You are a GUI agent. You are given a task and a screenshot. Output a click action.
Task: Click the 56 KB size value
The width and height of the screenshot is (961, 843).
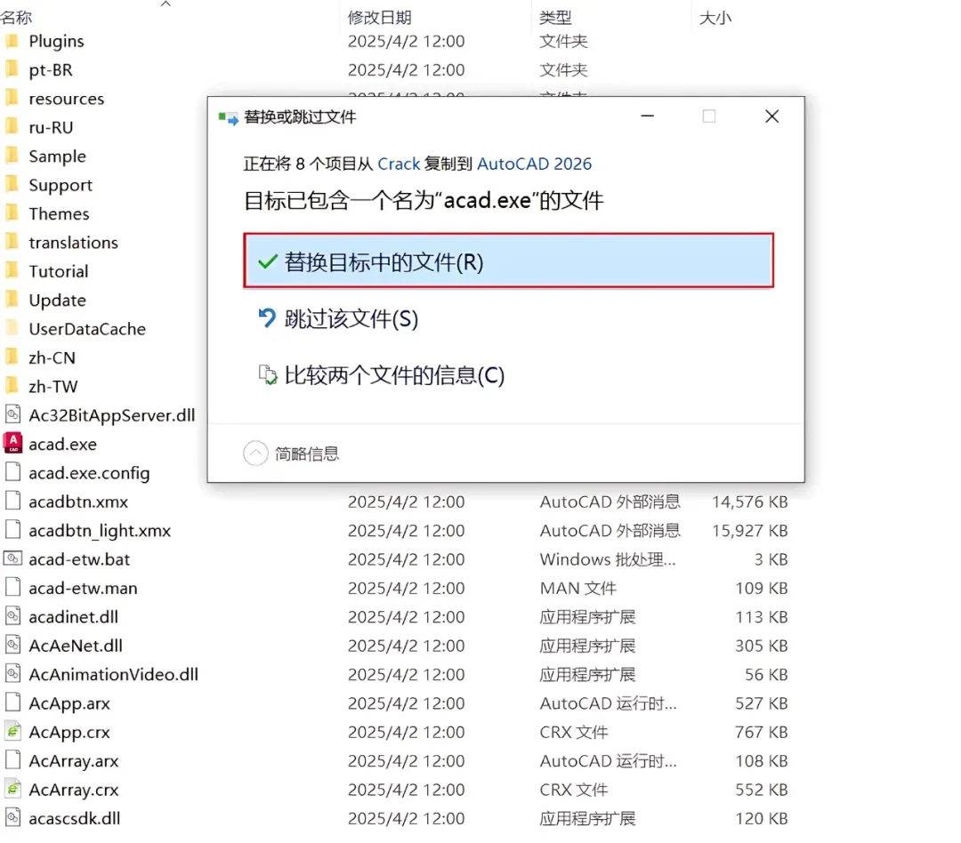766,675
